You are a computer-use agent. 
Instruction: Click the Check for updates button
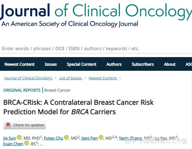[x=25, y=125]
